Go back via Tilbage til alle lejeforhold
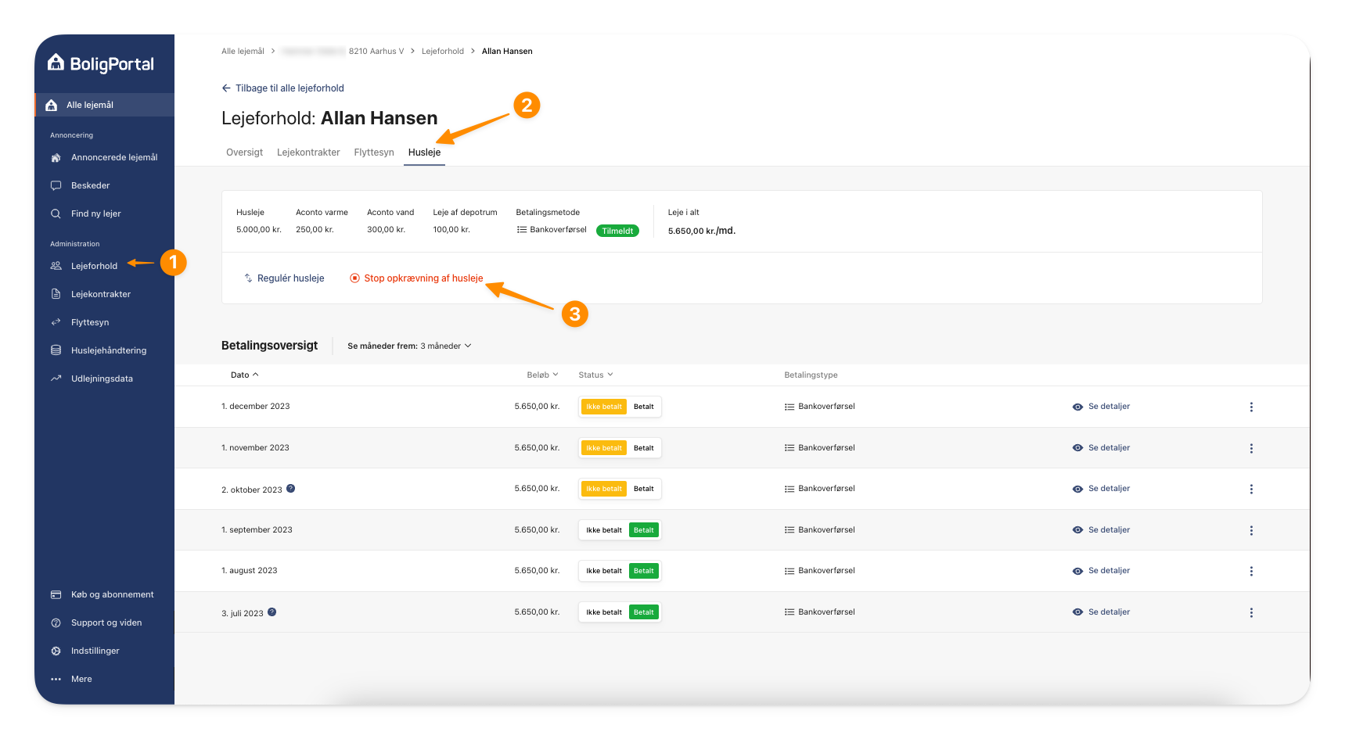The width and height of the screenshot is (1345, 739). pyautogui.click(x=282, y=88)
